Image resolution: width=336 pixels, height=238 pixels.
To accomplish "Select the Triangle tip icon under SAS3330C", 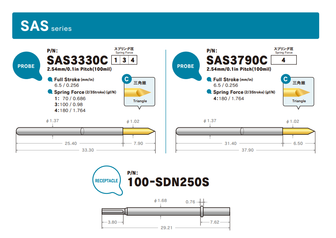I will (140, 92).
